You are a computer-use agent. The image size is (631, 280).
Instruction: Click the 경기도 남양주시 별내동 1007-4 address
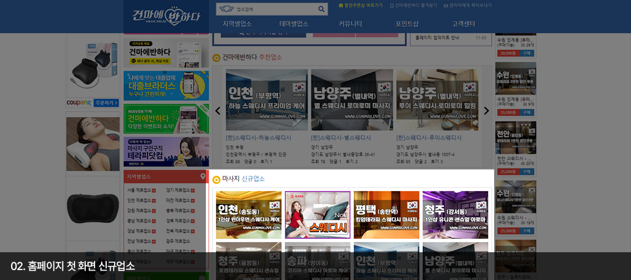[x=426, y=154]
